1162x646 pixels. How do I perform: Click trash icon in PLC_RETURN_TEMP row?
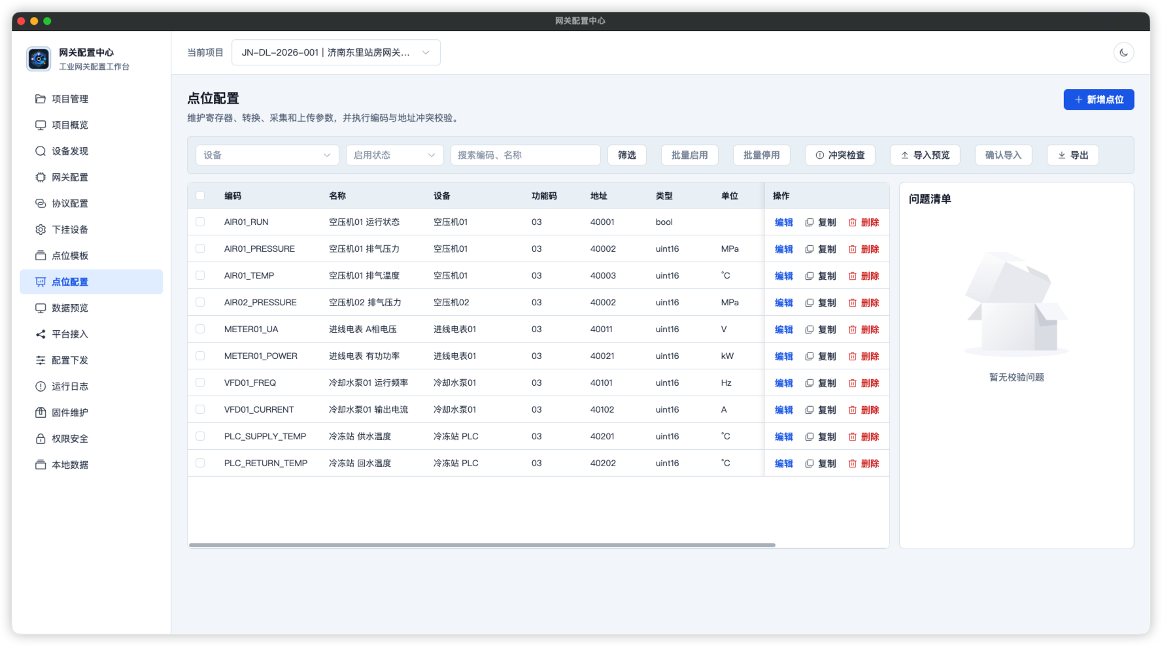pos(852,464)
